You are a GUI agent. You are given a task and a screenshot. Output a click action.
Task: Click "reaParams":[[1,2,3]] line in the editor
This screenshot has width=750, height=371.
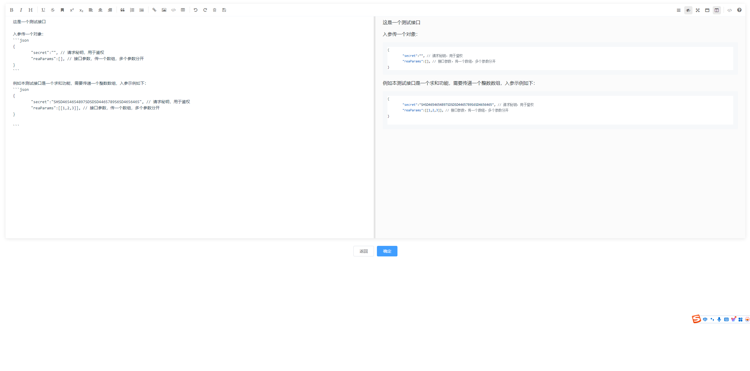[x=95, y=108]
